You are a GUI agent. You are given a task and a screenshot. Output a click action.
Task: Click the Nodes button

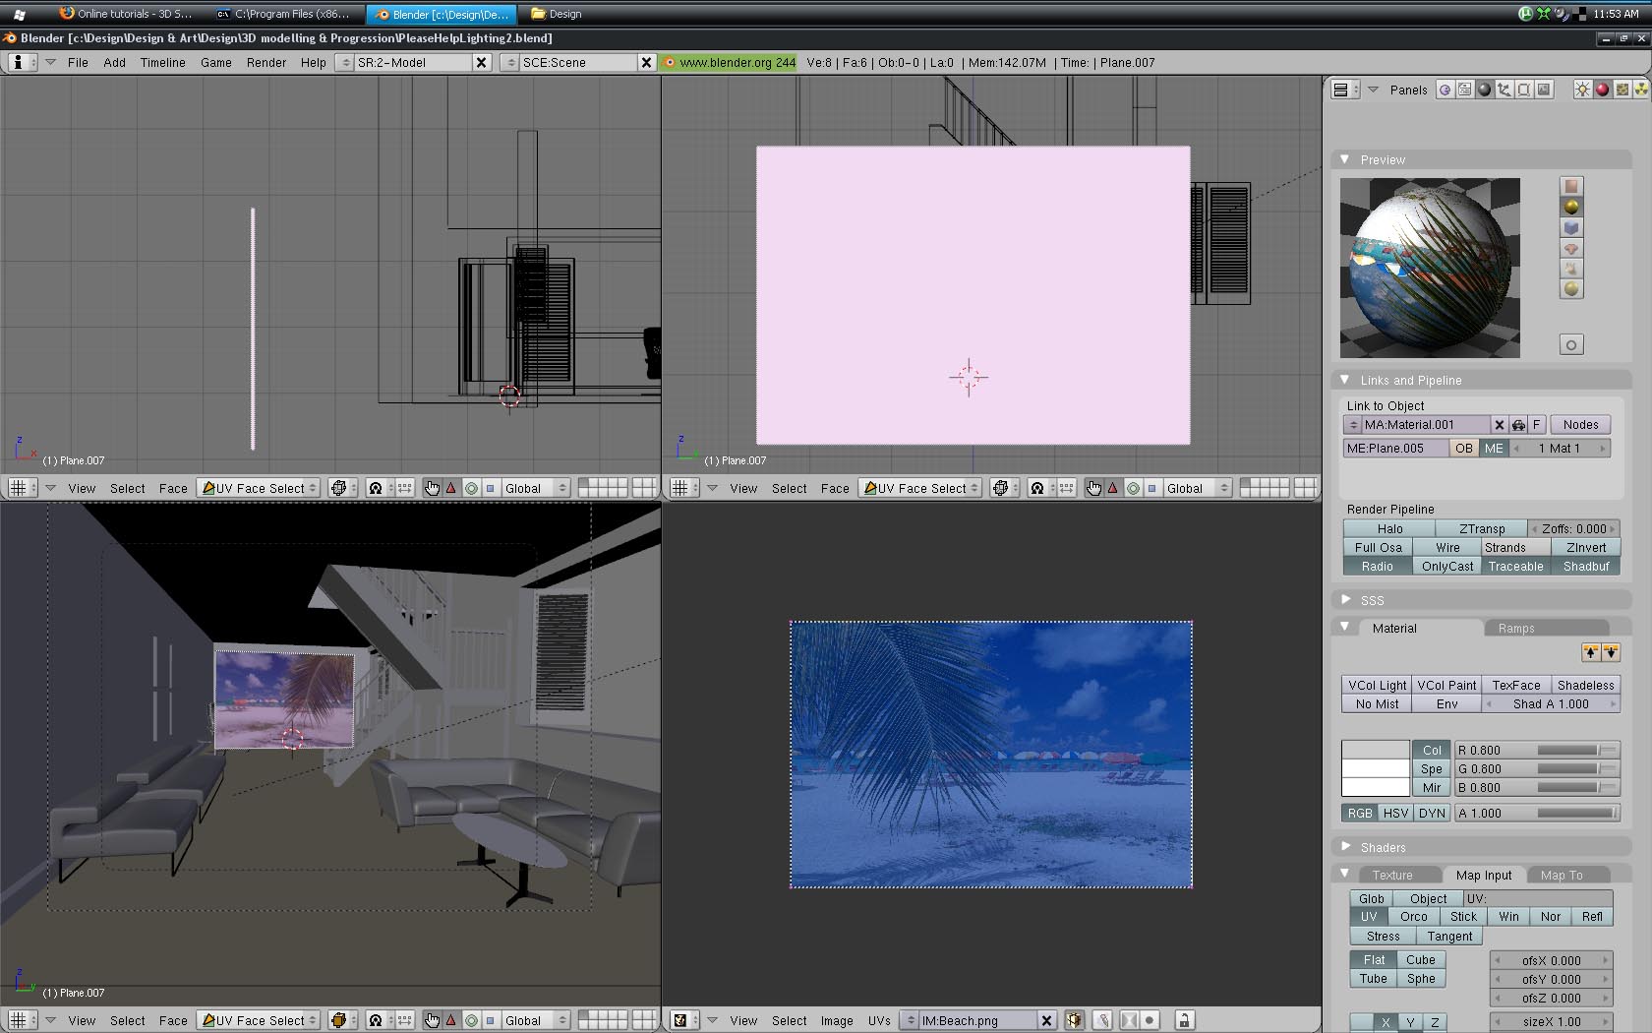pos(1580,425)
